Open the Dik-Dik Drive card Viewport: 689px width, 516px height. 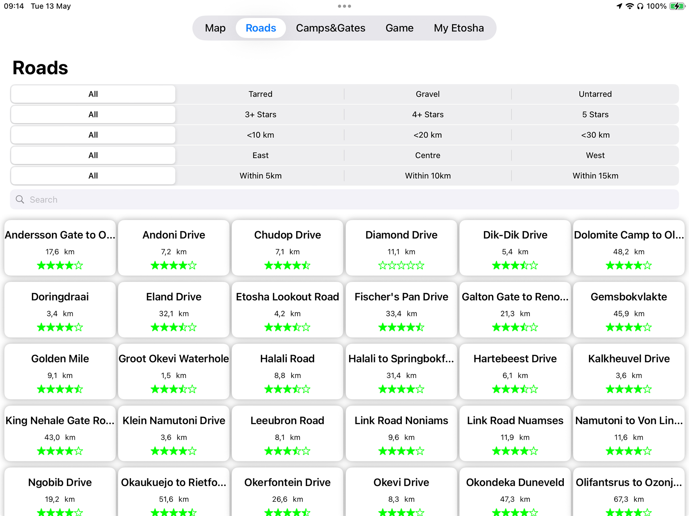515,248
